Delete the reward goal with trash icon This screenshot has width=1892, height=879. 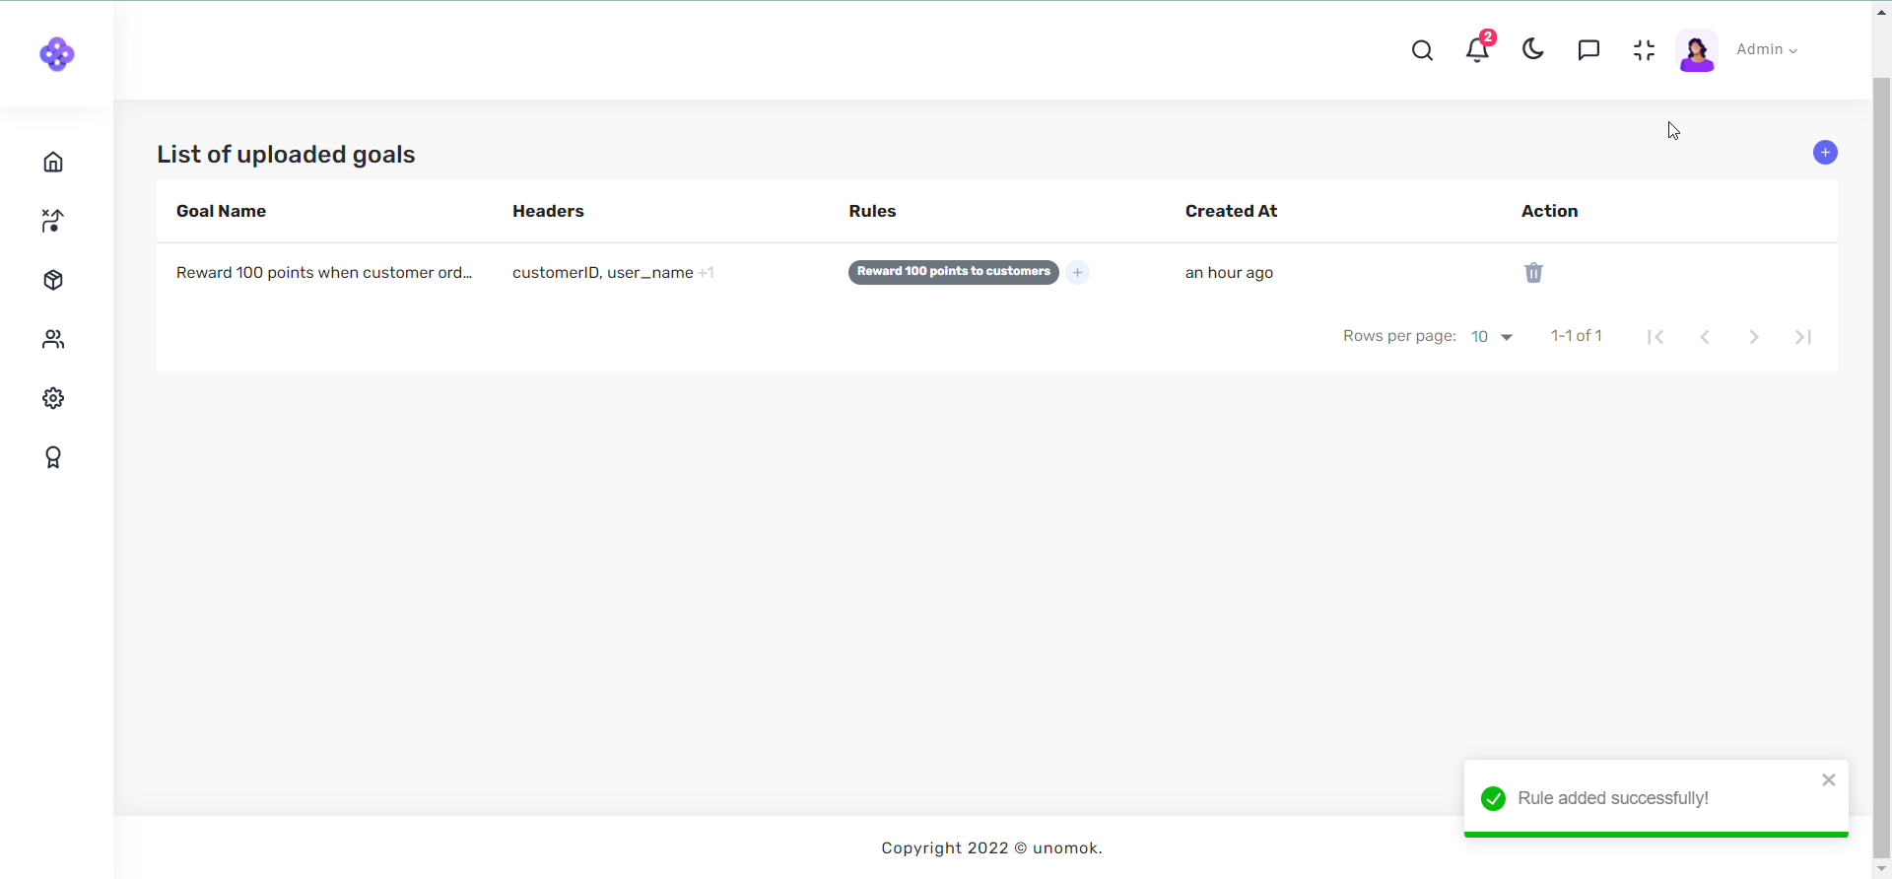click(x=1533, y=273)
